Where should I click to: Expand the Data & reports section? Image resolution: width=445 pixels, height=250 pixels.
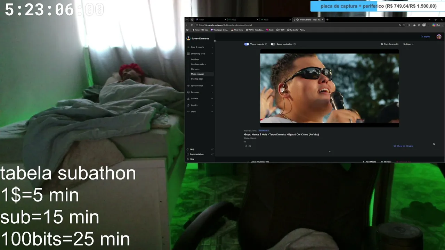(212, 47)
